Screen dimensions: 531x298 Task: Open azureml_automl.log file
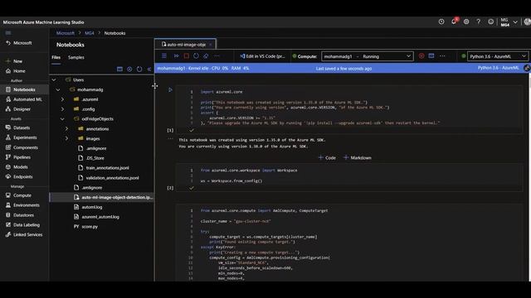(x=101, y=217)
